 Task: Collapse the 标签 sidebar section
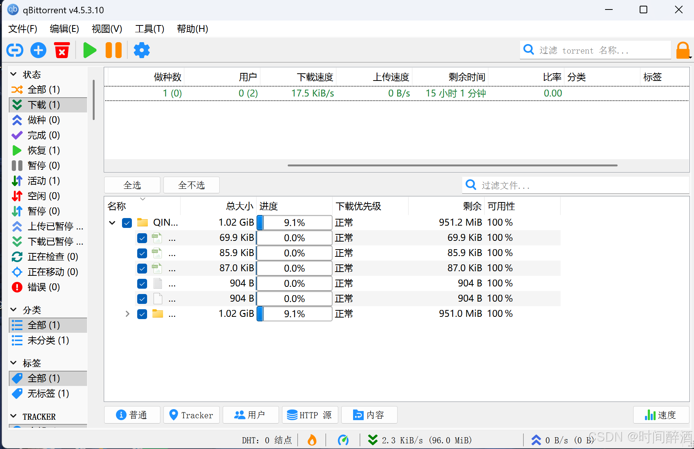point(13,363)
